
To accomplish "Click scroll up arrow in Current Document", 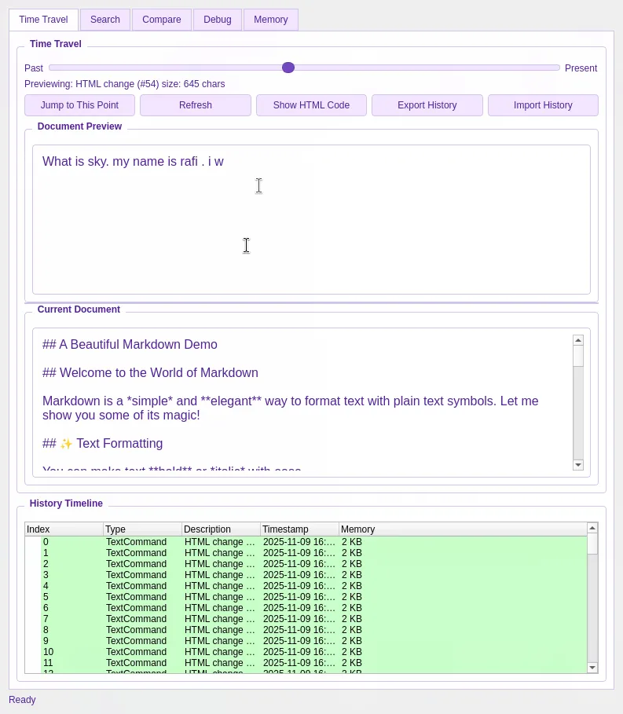I will pyautogui.click(x=578, y=340).
